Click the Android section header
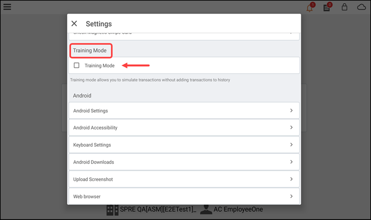Image resolution: width=371 pixels, height=220 pixels. coord(82,95)
